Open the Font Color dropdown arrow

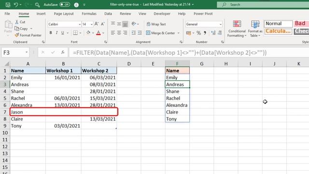pos(103,33)
